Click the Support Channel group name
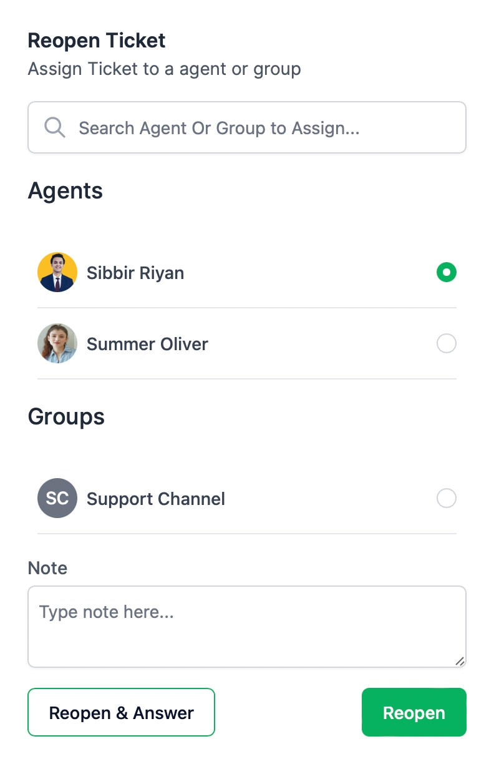This screenshot has width=494, height=764. 156,499
